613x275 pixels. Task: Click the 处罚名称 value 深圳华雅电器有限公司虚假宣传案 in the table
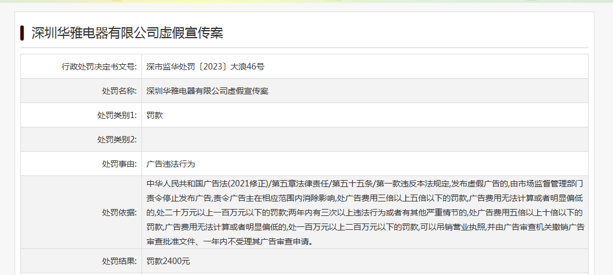click(207, 91)
